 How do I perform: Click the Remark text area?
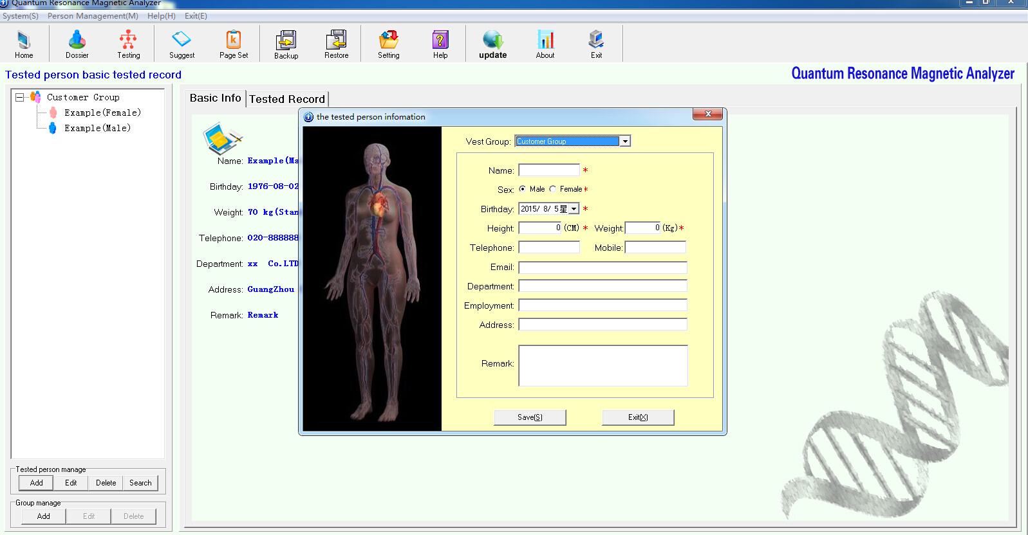pos(603,365)
